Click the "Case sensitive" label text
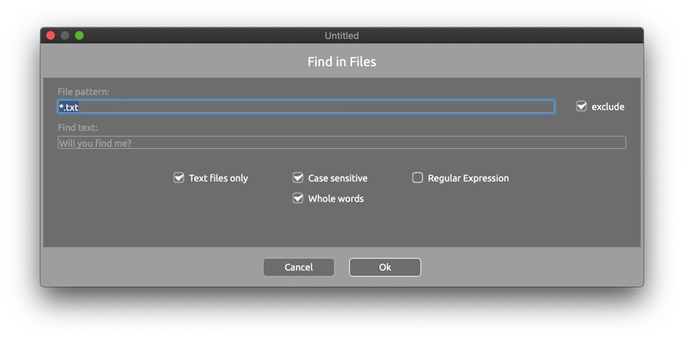The height and width of the screenshot is (340, 684). (338, 178)
